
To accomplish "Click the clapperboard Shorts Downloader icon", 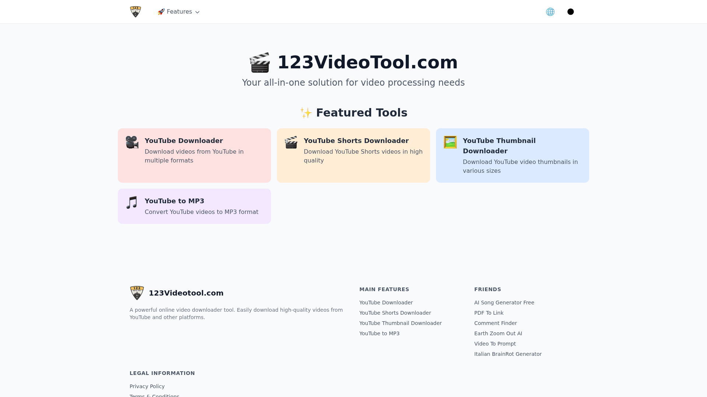I will [291, 142].
